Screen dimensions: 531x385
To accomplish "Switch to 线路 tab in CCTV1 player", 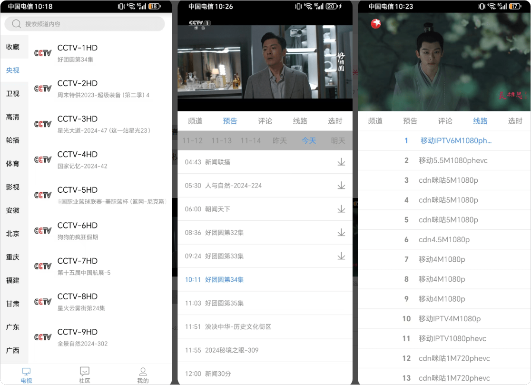I will (x=300, y=121).
